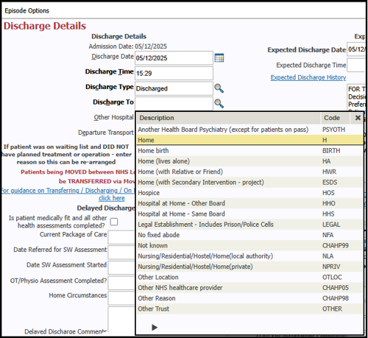Image resolution: width=368 pixels, height=338 pixels.
Task: Click the Discharge Type lookup magnifier
Action: pyautogui.click(x=219, y=88)
